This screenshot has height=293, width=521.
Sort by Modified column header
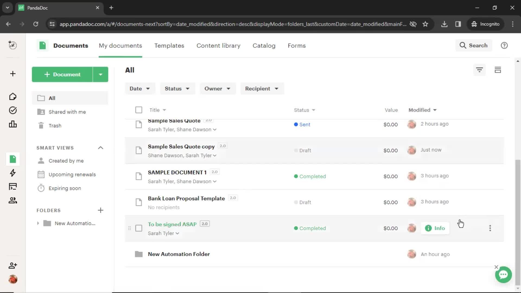(x=422, y=110)
